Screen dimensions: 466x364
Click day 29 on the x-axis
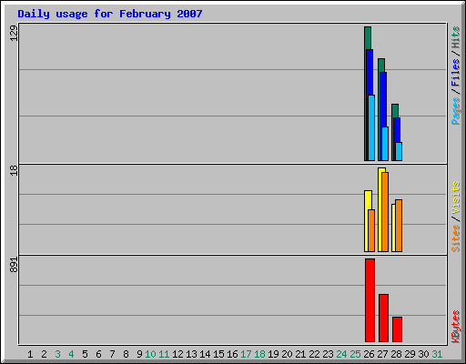coord(410,354)
